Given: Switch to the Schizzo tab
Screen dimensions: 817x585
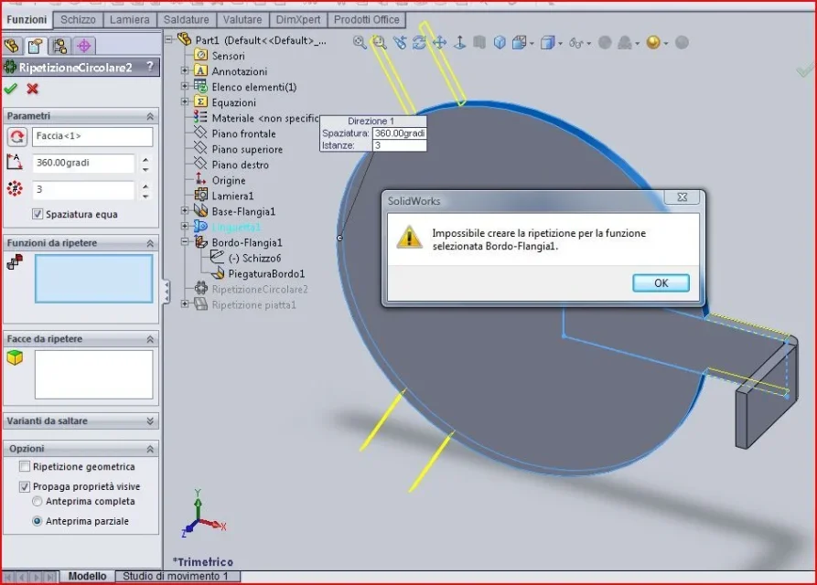Looking at the screenshot, I should [x=78, y=20].
